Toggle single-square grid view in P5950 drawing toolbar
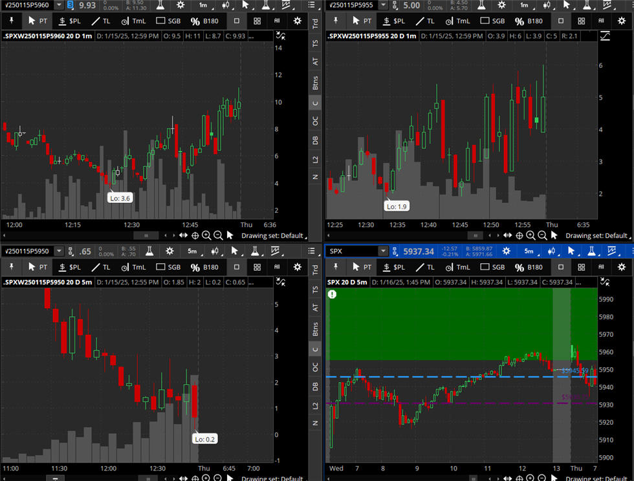The width and height of the screenshot is (634, 481). pos(237,267)
